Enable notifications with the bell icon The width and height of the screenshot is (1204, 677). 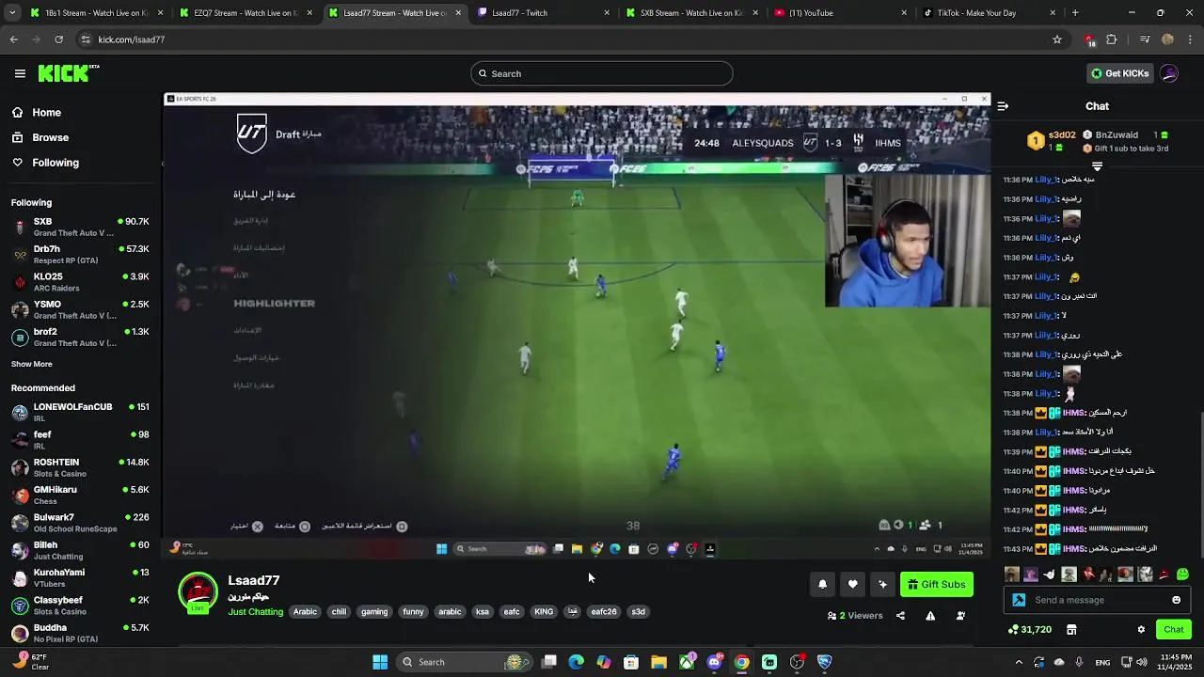click(x=822, y=584)
